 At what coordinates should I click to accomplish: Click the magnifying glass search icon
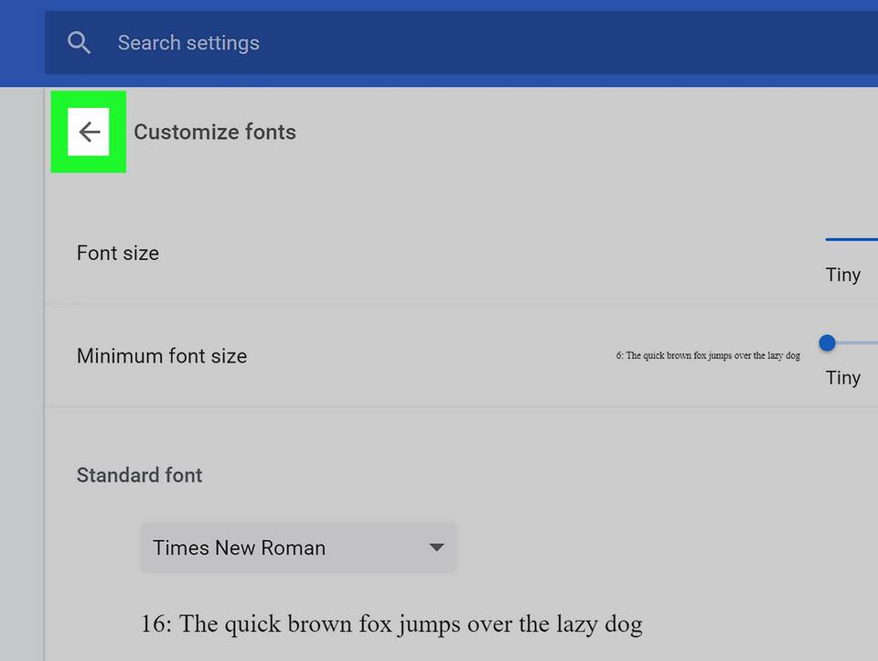point(80,43)
